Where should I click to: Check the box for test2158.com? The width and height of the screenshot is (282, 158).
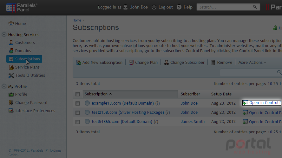pos(77,112)
